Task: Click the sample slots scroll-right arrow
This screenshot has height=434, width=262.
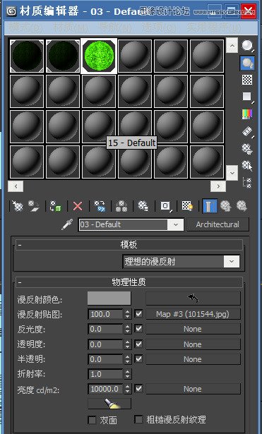Action: coord(218,186)
